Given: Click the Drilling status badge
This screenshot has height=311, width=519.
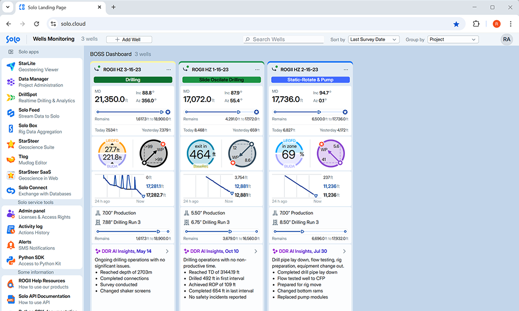Looking at the screenshot, I should (x=133, y=79).
